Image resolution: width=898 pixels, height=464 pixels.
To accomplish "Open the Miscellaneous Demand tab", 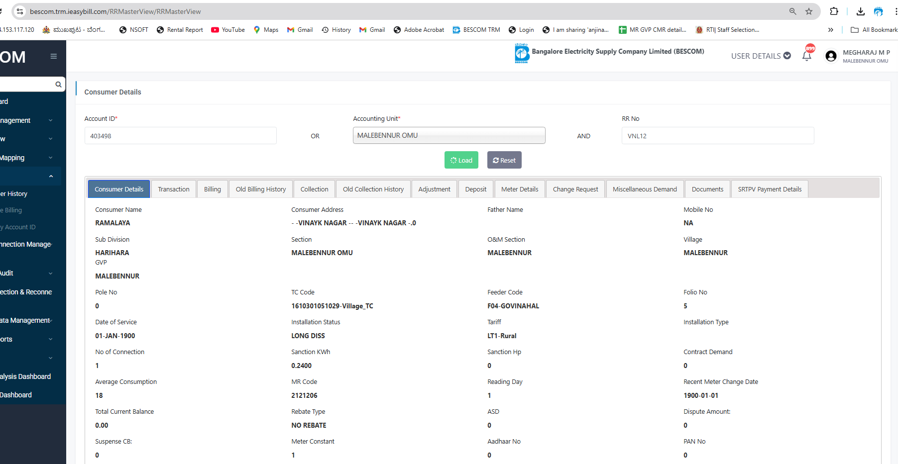I will coord(645,189).
